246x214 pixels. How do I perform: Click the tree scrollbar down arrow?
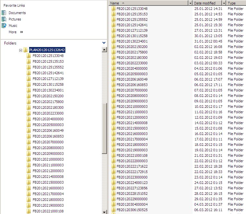(x=104, y=212)
